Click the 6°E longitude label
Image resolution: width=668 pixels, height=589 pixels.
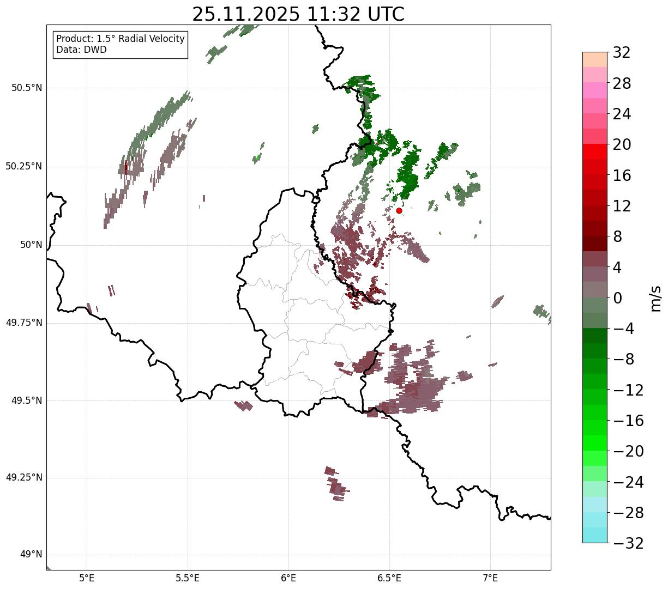pos(288,578)
